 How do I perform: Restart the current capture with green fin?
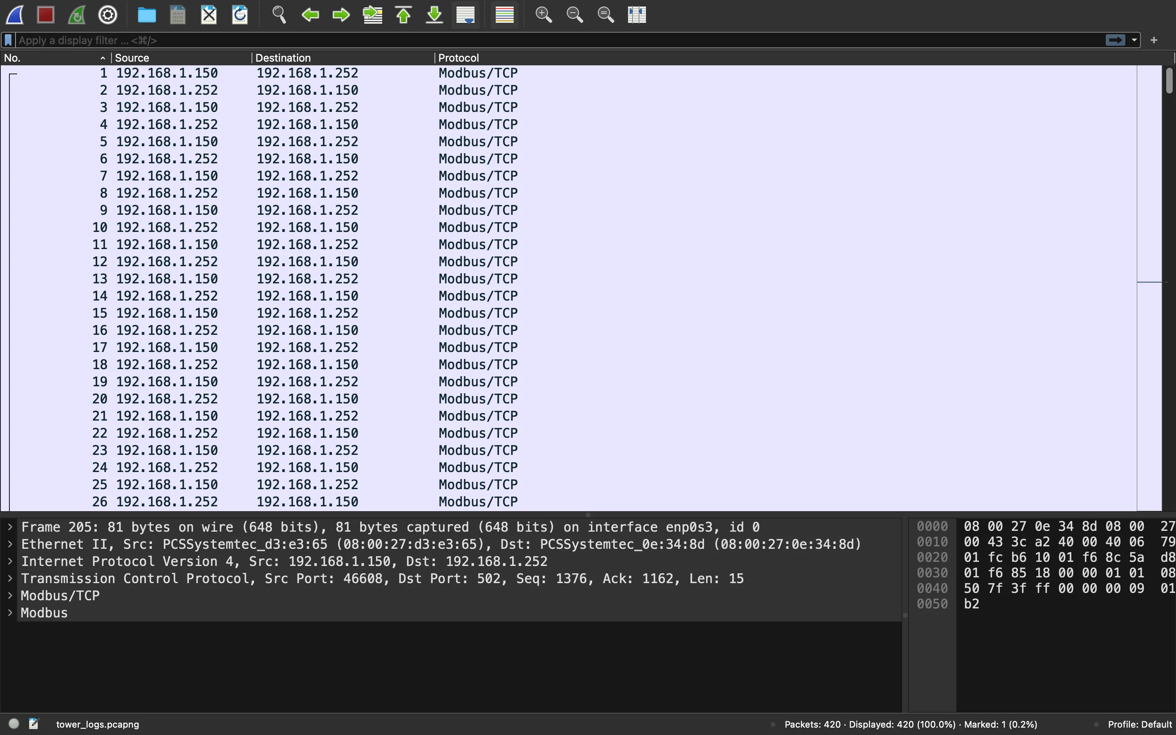coord(77,15)
